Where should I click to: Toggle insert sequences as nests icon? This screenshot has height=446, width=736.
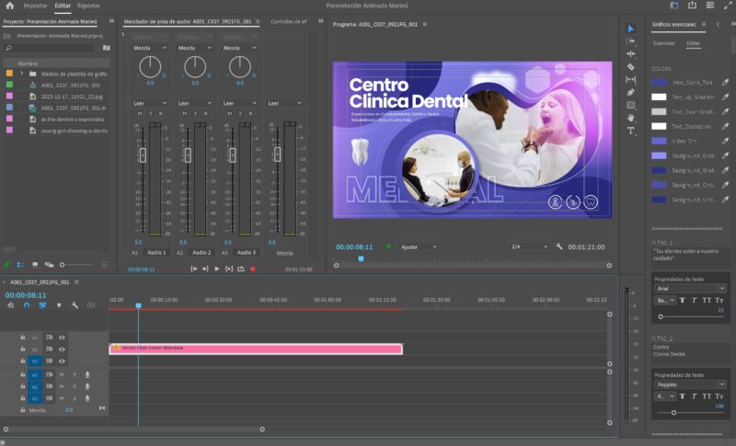(x=10, y=305)
